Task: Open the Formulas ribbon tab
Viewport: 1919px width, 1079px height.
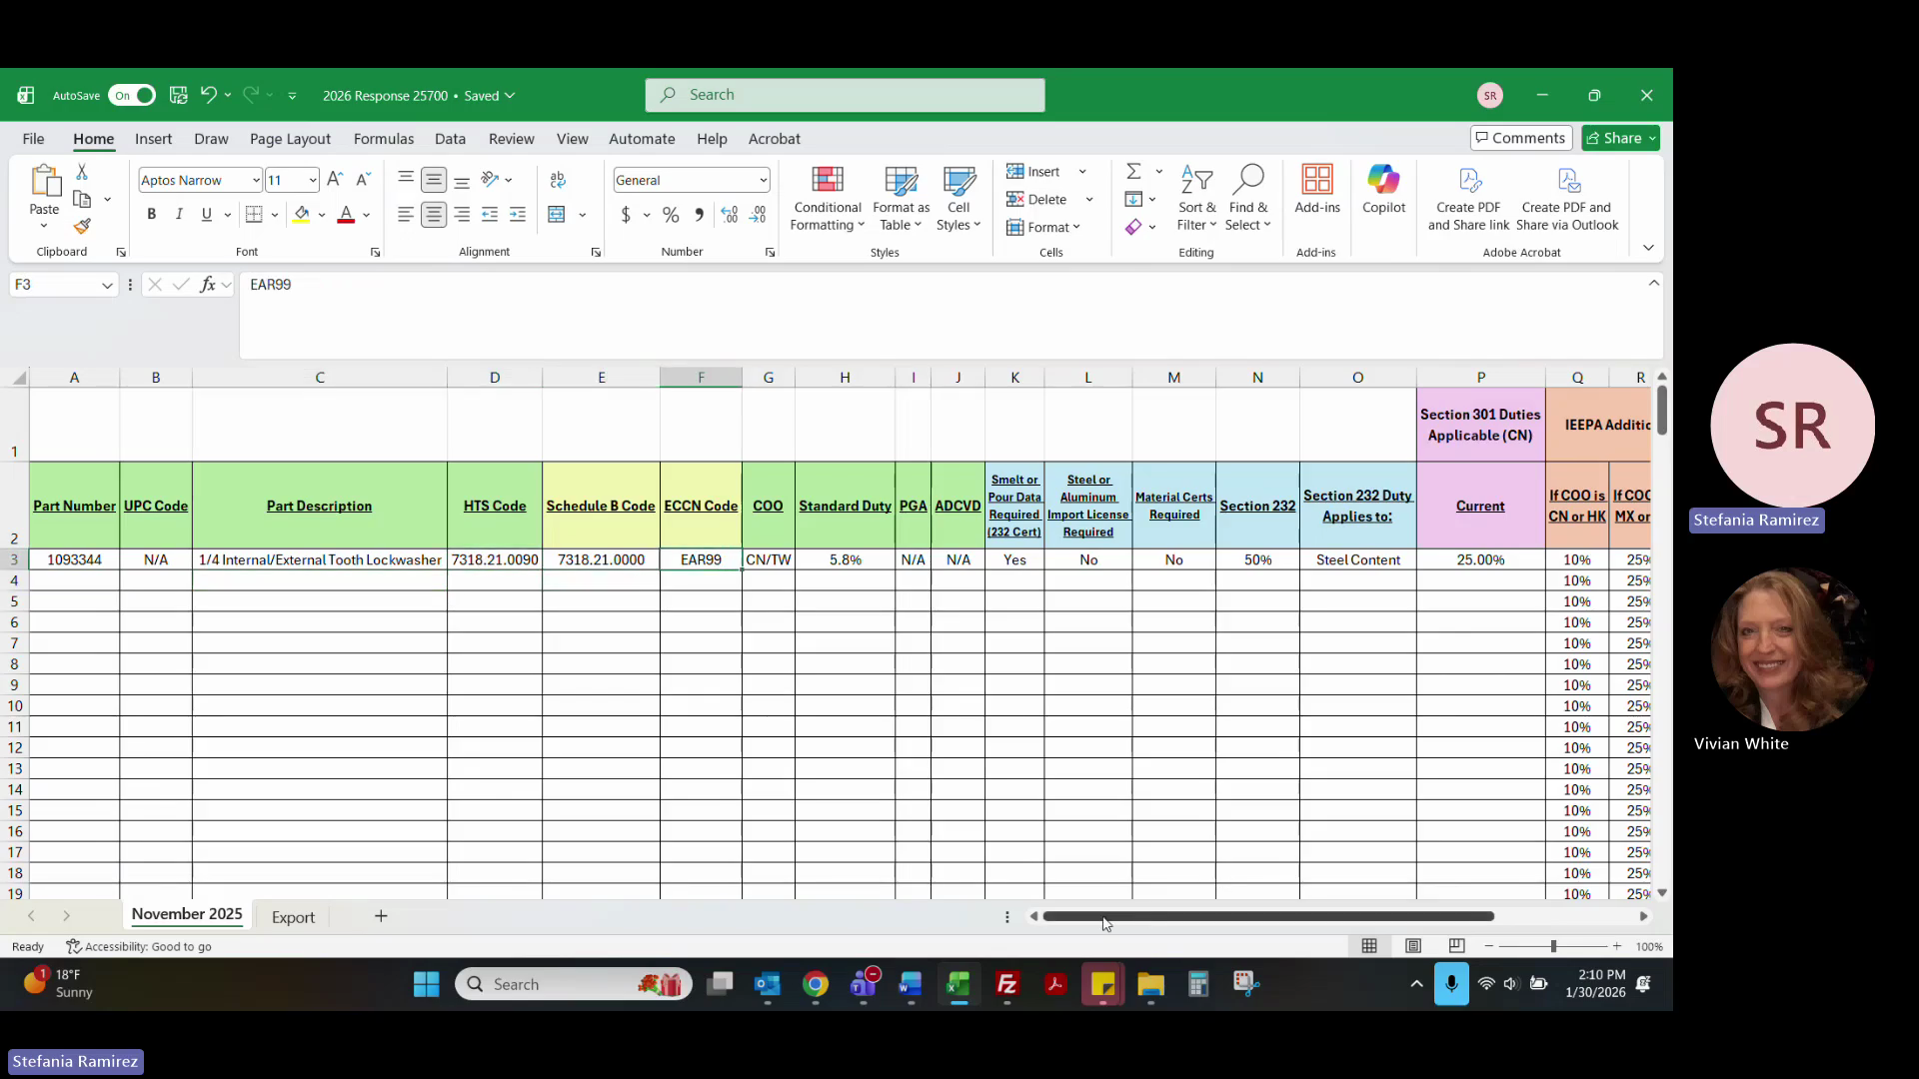Action: [x=383, y=139]
